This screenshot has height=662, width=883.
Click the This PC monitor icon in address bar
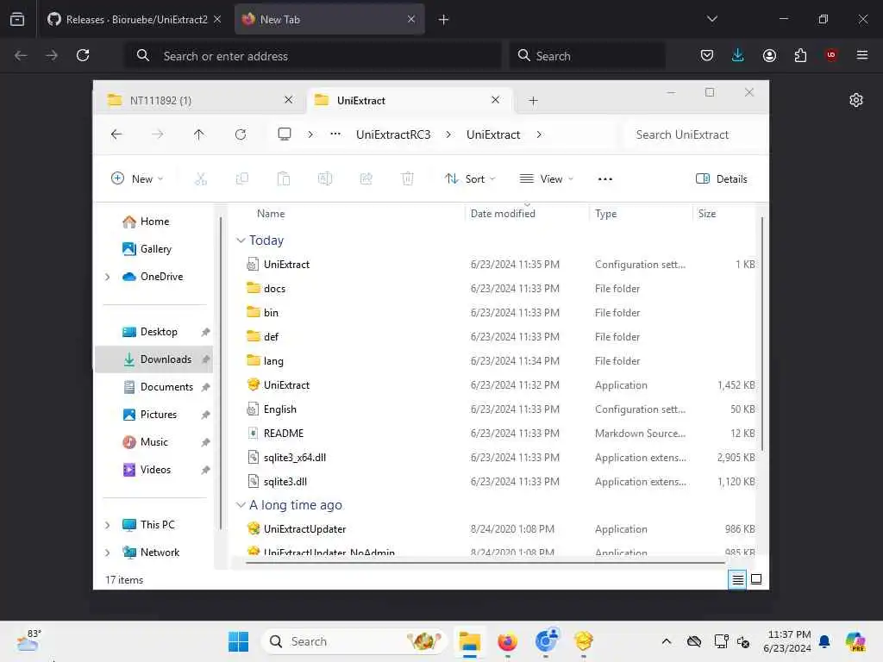pyautogui.click(x=285, y=134)
